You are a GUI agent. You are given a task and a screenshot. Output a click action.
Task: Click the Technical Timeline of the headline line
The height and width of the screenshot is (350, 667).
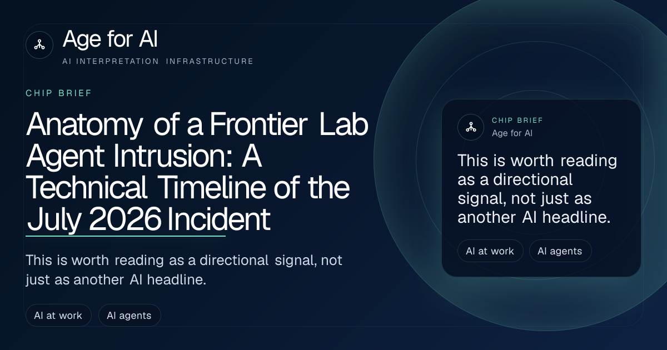(x=188, y=188)
